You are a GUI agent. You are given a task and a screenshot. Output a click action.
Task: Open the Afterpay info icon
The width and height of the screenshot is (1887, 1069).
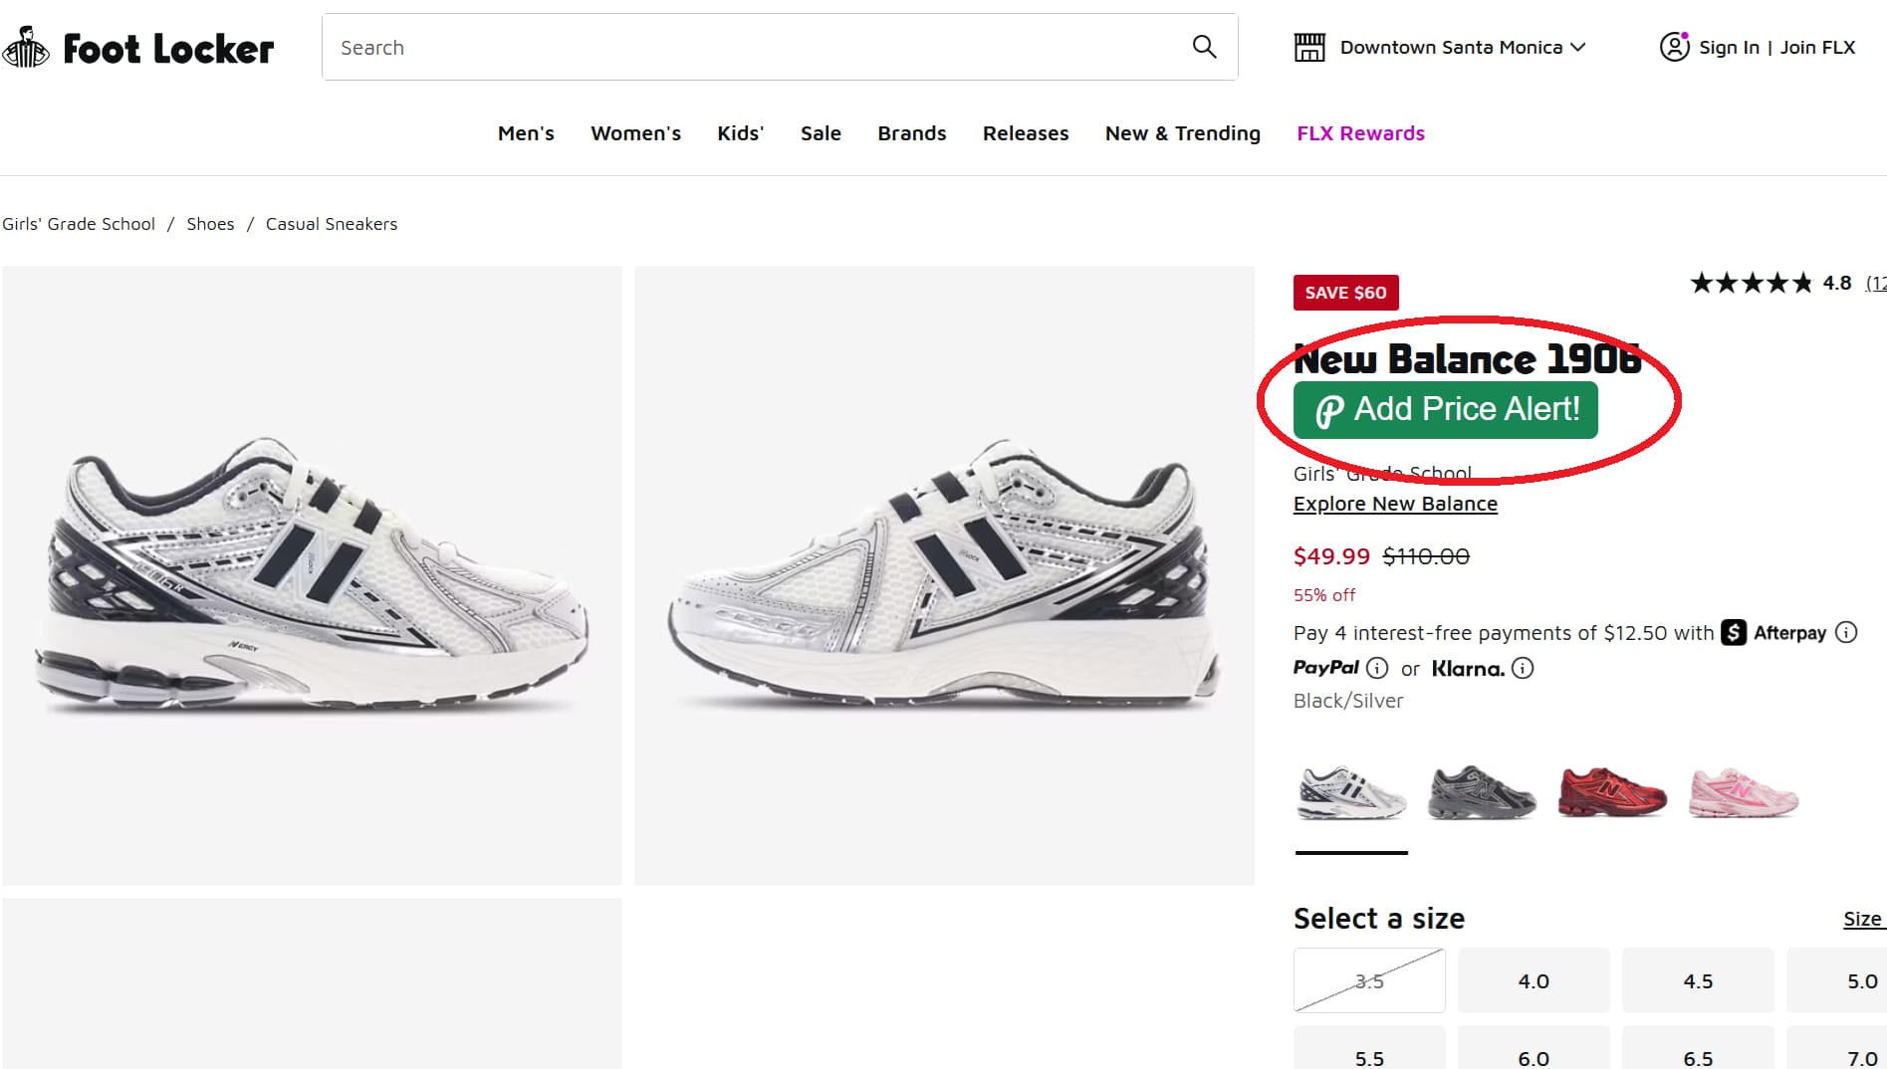(x=1846, y=632)
